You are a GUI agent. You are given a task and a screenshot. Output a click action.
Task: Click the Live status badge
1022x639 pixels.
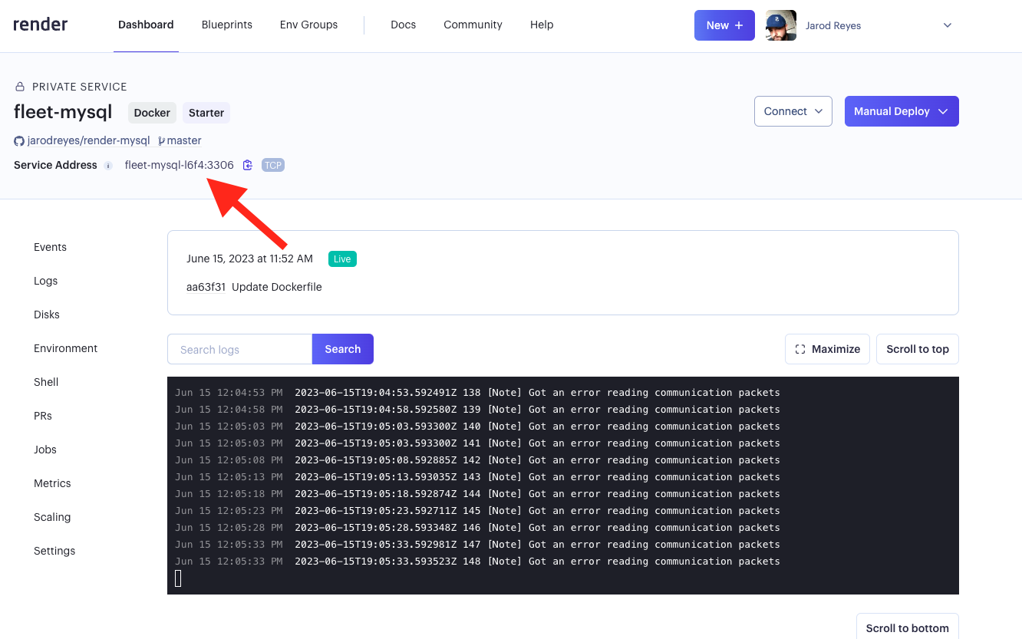point(342,259)
